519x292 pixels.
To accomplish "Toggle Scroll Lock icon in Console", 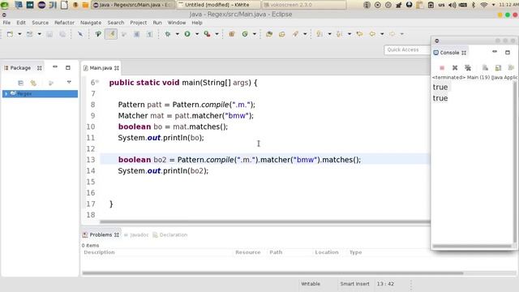I will [x=498, y=68].
